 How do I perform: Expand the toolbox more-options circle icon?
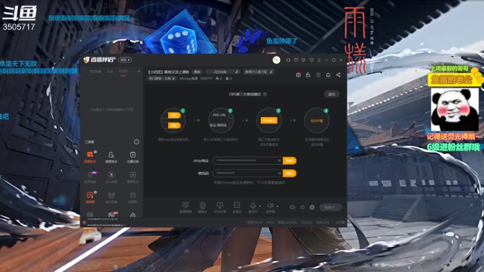[x=137, y=142]
